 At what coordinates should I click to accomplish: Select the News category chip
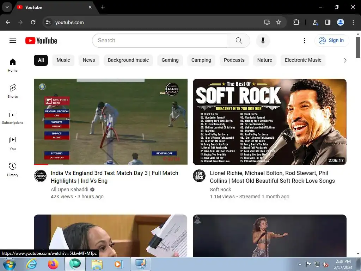[x=89, y=60]
